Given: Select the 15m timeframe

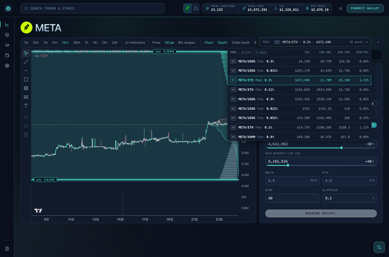Looking at the screenshot, I should pos(65,43).
